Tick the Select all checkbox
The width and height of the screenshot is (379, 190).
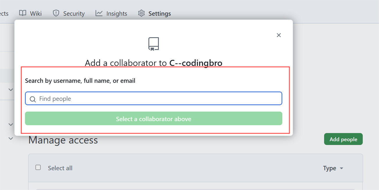point(38,167)
